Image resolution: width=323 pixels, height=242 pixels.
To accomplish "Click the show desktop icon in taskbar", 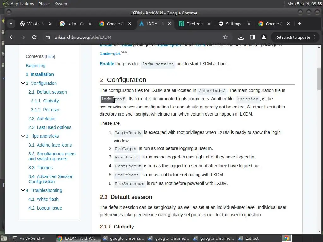I will click(x=4, y=238).
